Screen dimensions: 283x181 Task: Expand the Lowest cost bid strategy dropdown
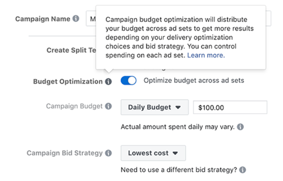pyautogui.click(x=153, y=153)
